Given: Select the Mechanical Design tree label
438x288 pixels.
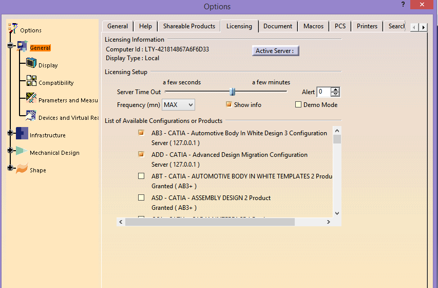Looking at the screenshot, I should pos(54,153).
